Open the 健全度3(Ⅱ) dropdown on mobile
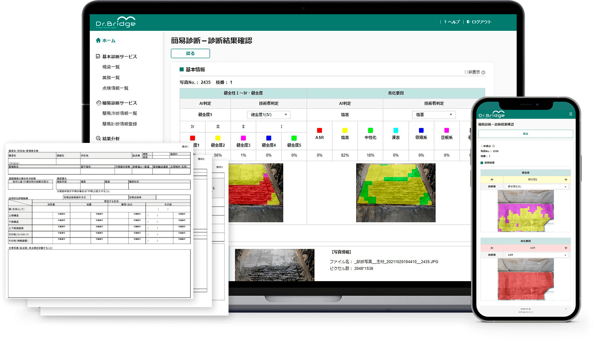Viewport: 596px width, 342px height. tap(536, 187)
